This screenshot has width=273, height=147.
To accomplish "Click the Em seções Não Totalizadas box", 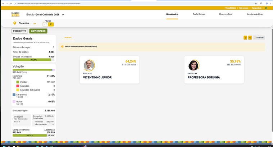I will point(22,120).
